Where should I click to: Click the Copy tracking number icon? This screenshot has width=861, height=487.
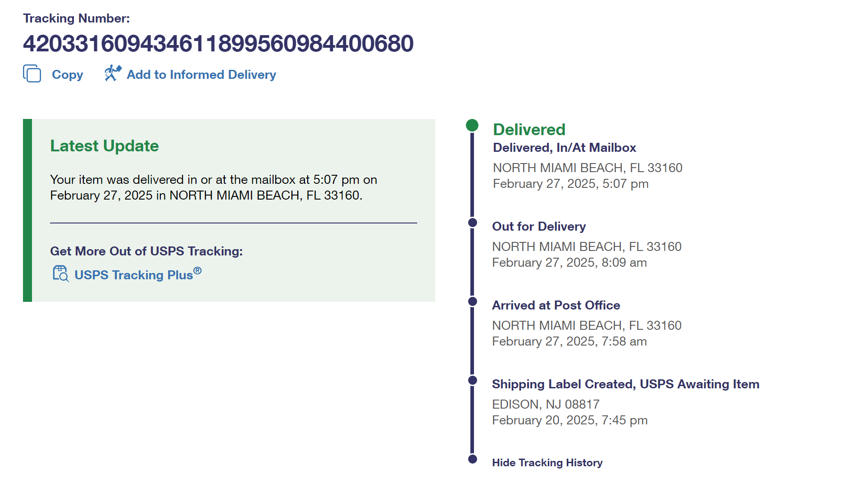pyautogui.click(x=32, y=73)
